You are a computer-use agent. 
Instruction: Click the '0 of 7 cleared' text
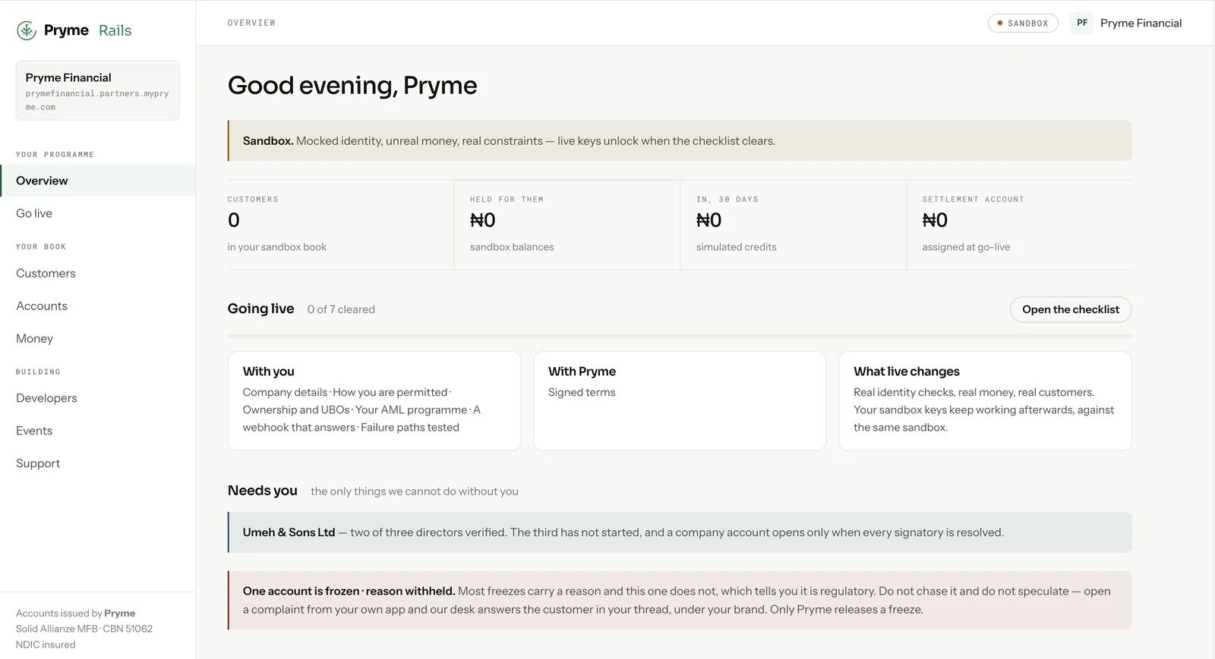[x=341, y=309]
